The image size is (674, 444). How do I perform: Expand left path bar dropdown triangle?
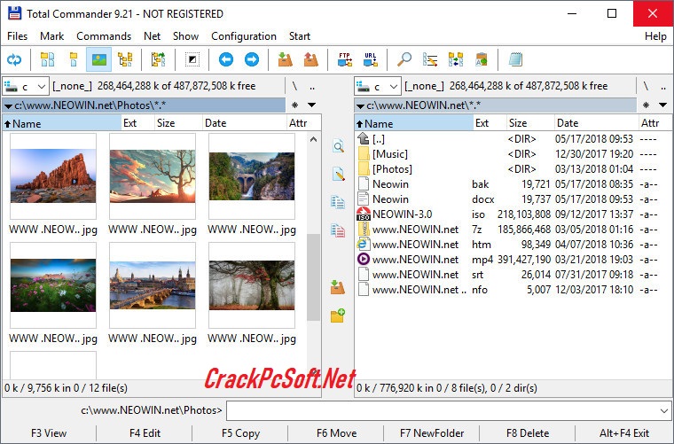pos(8,105)
